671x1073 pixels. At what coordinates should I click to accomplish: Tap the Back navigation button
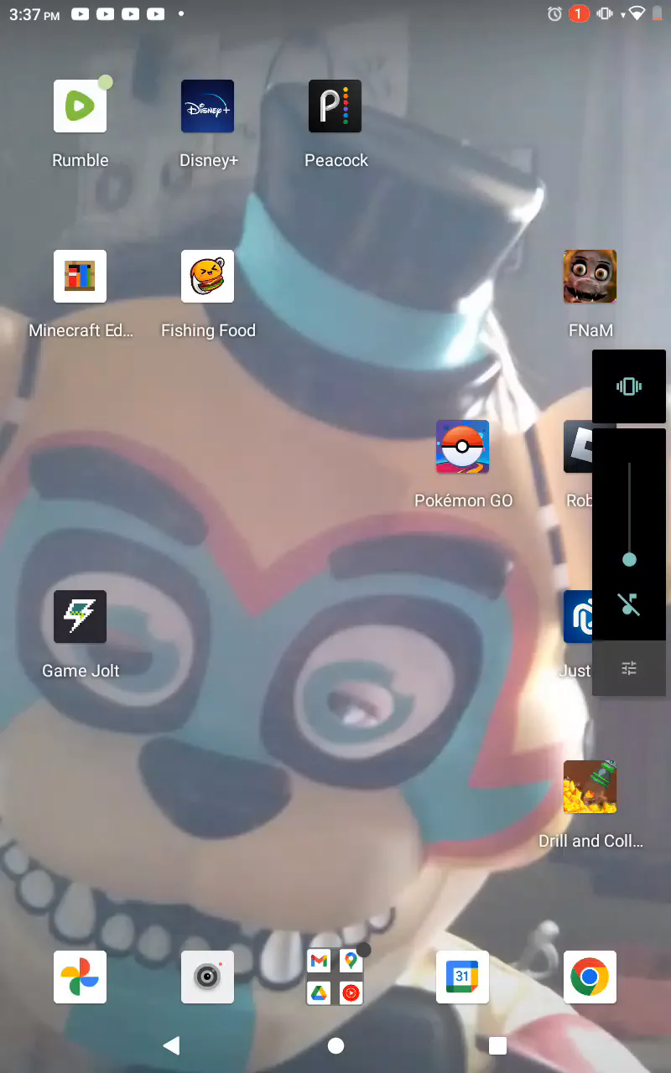pyautogui.click(x=171, y=1045)
